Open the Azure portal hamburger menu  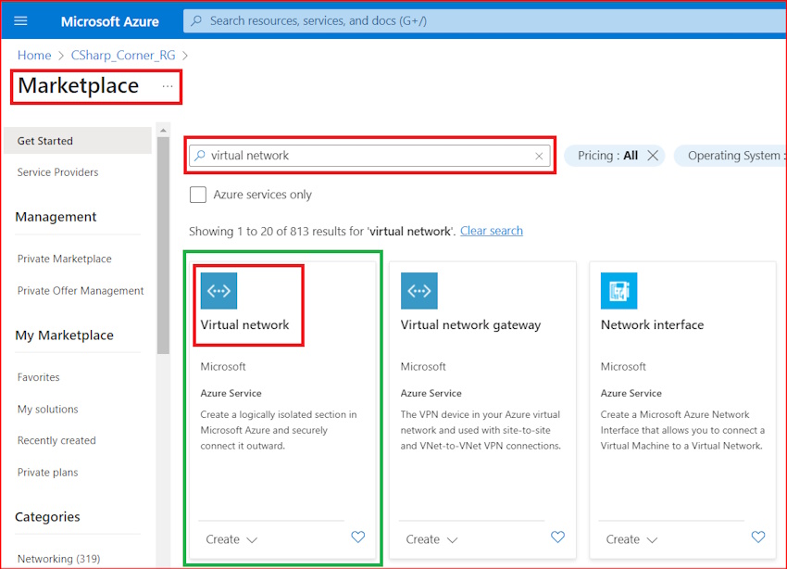click(x=21, y=20)
